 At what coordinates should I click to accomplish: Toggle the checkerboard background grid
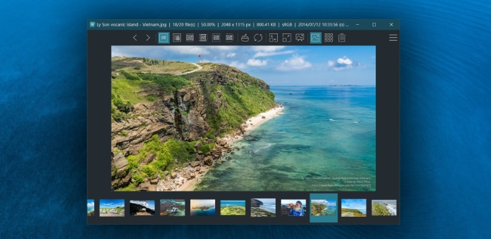pos(329,38)
